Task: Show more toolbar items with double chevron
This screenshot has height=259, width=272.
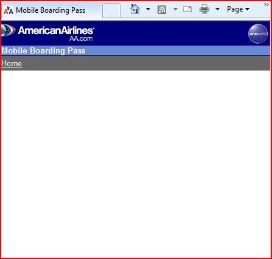Action: [267, 4]
